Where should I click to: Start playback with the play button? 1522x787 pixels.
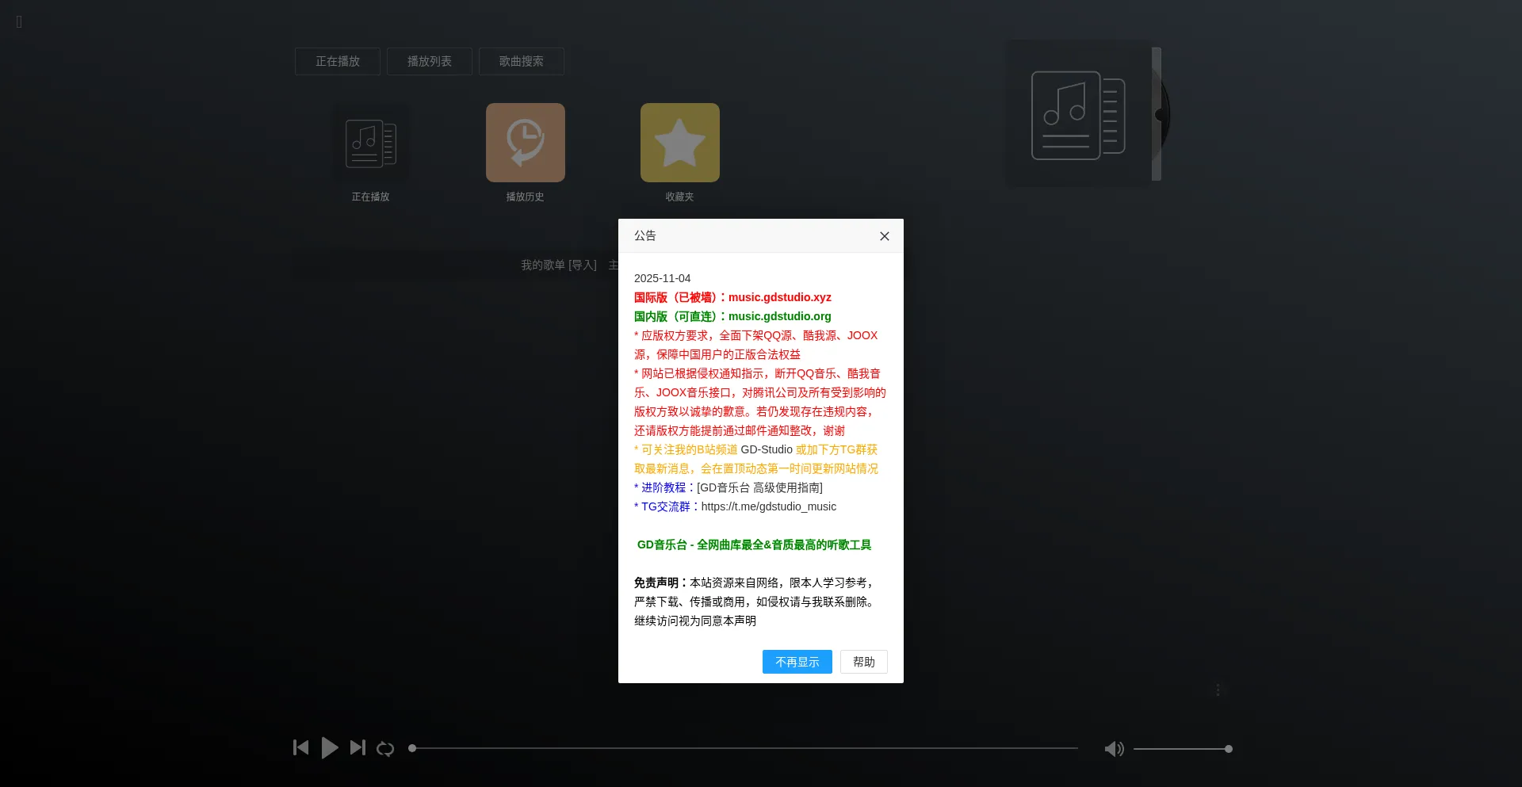point(330,747)
